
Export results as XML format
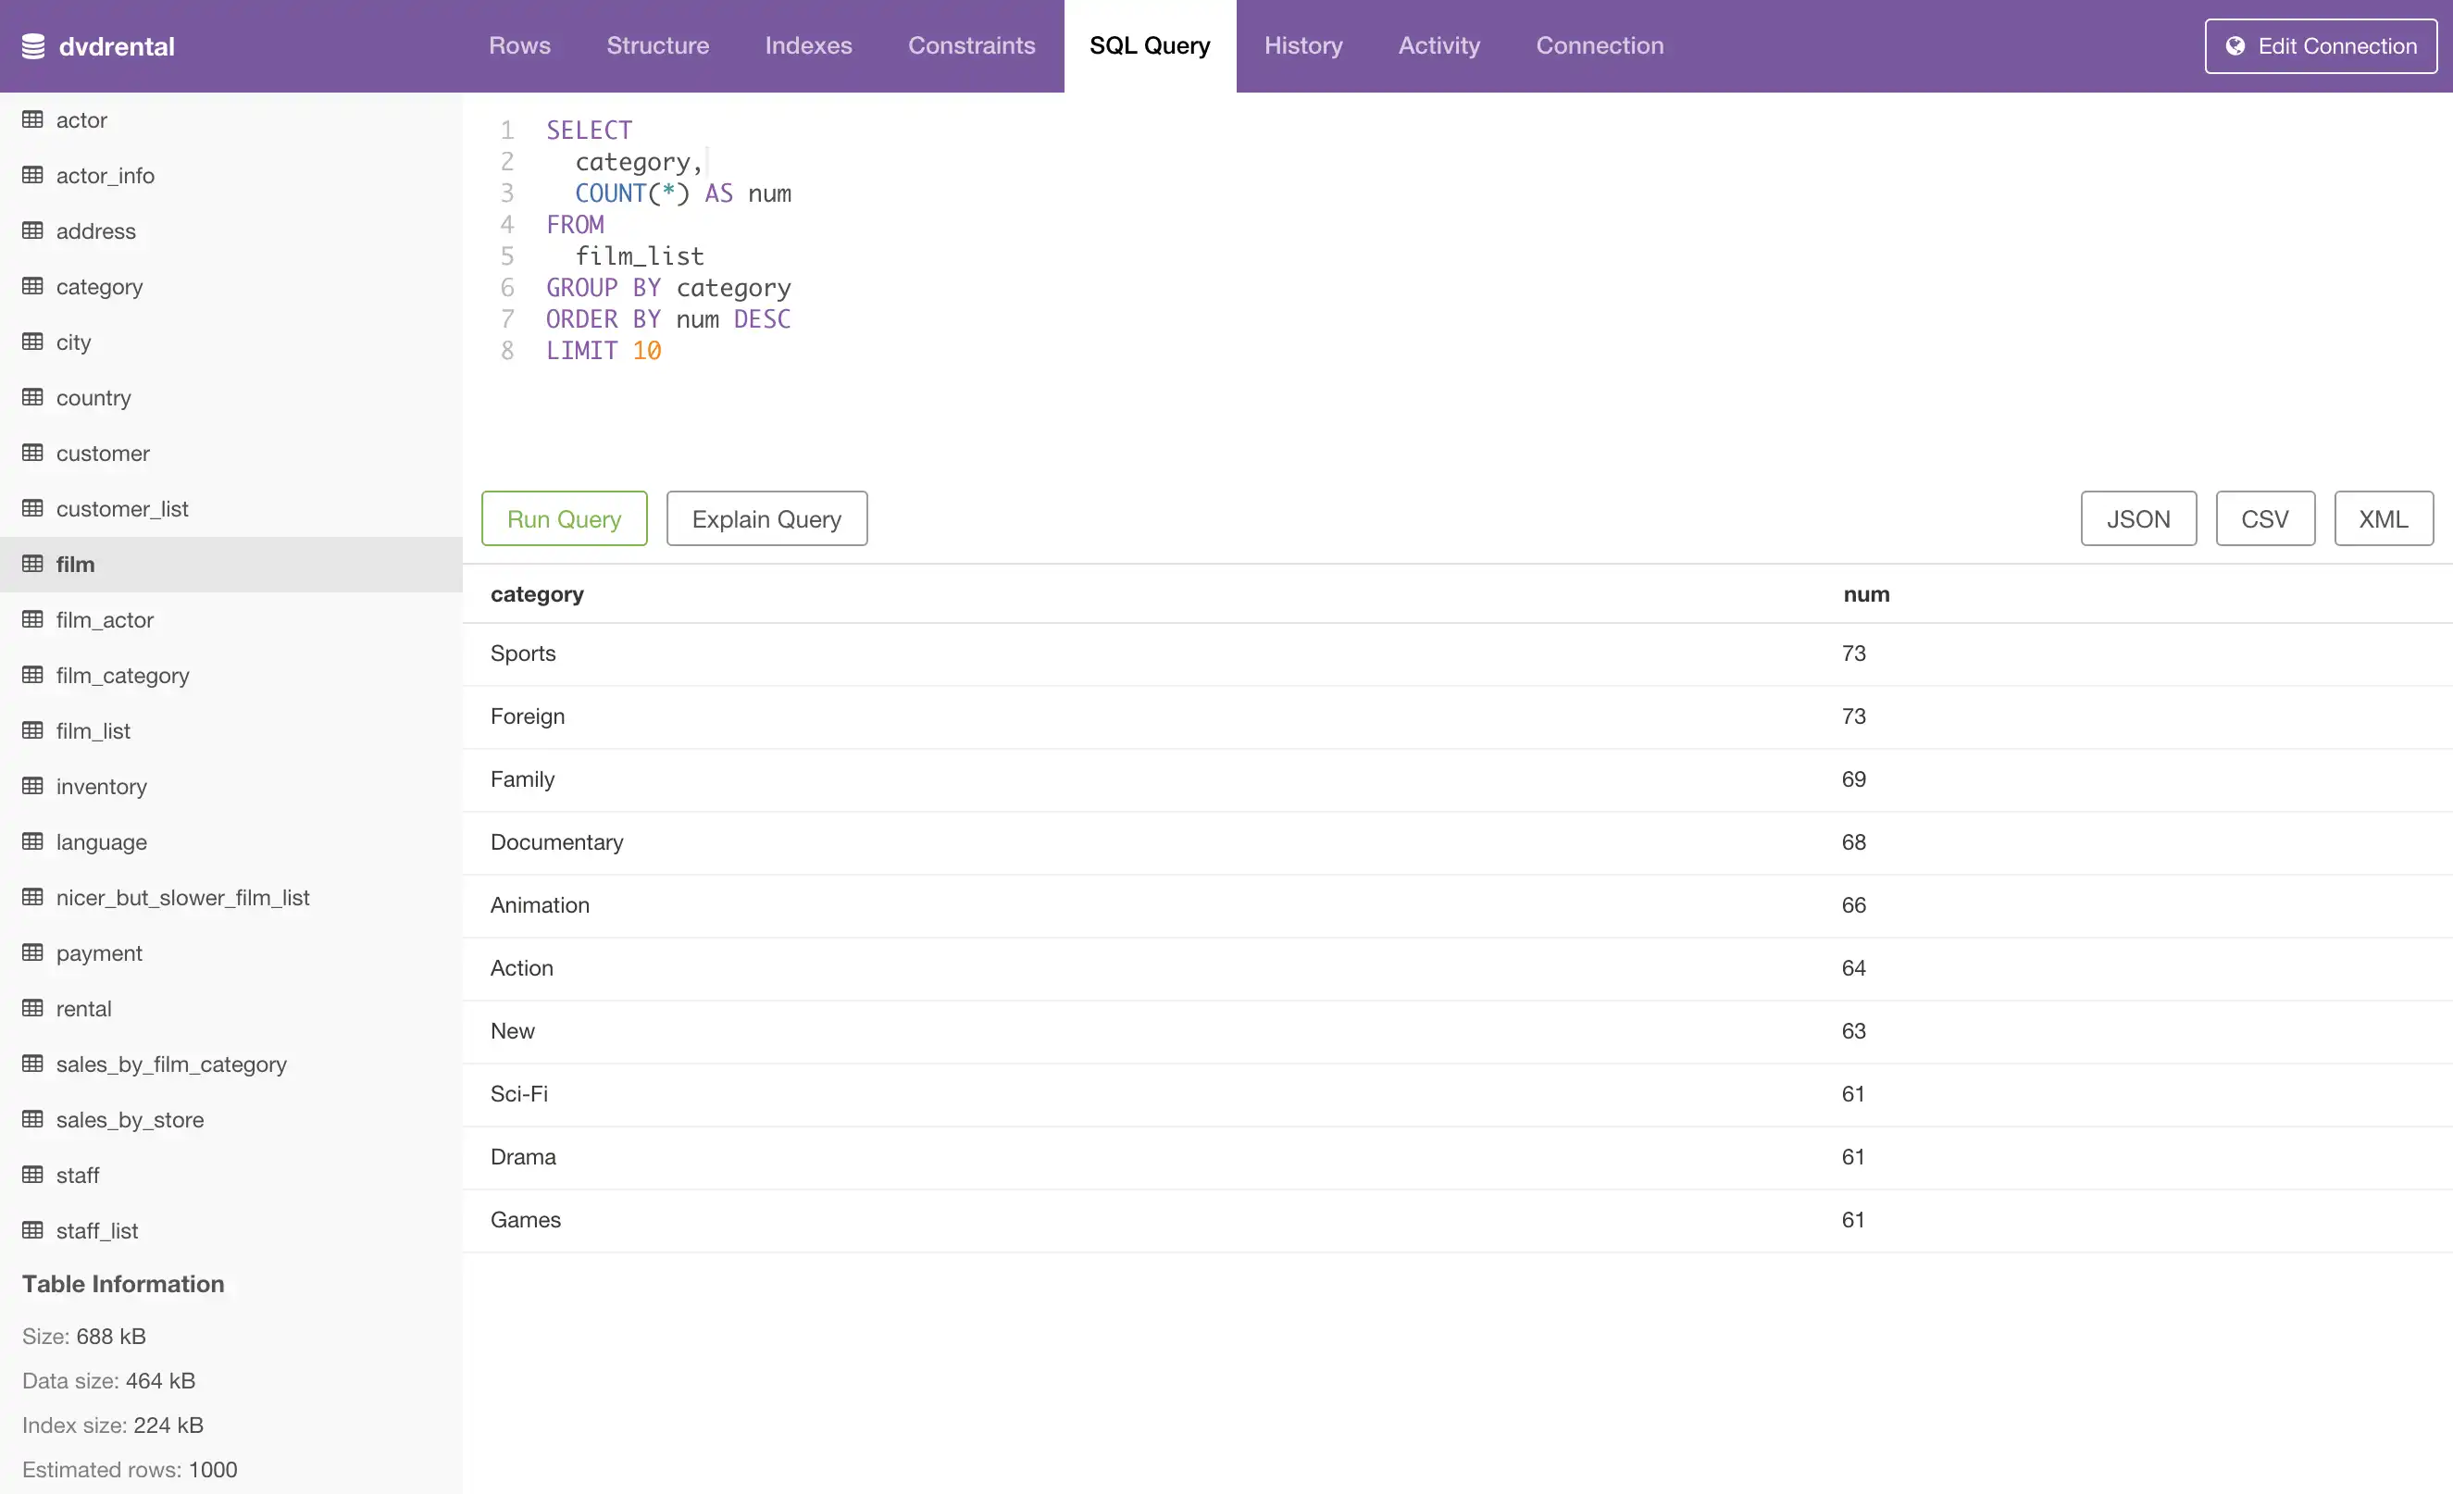point(2383,517)
